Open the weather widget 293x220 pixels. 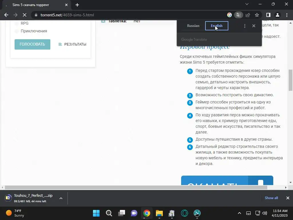coord(15,213)
